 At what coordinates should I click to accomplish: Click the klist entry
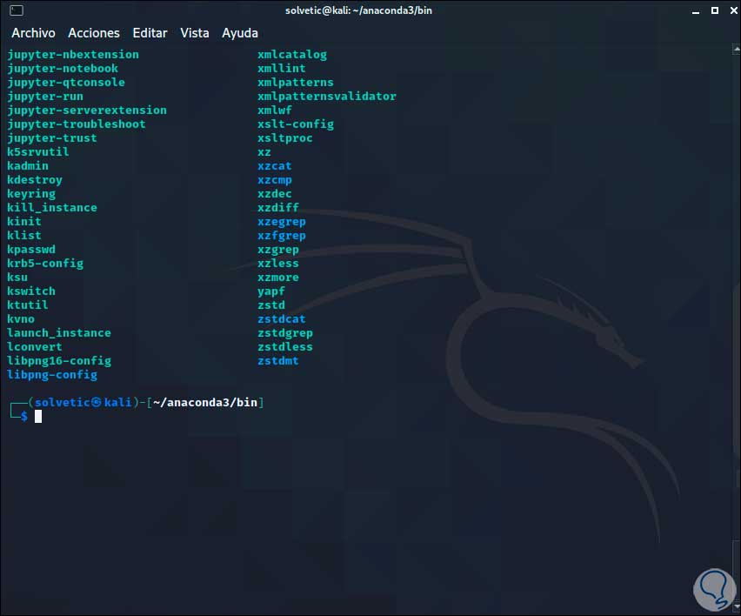[24, 236]
